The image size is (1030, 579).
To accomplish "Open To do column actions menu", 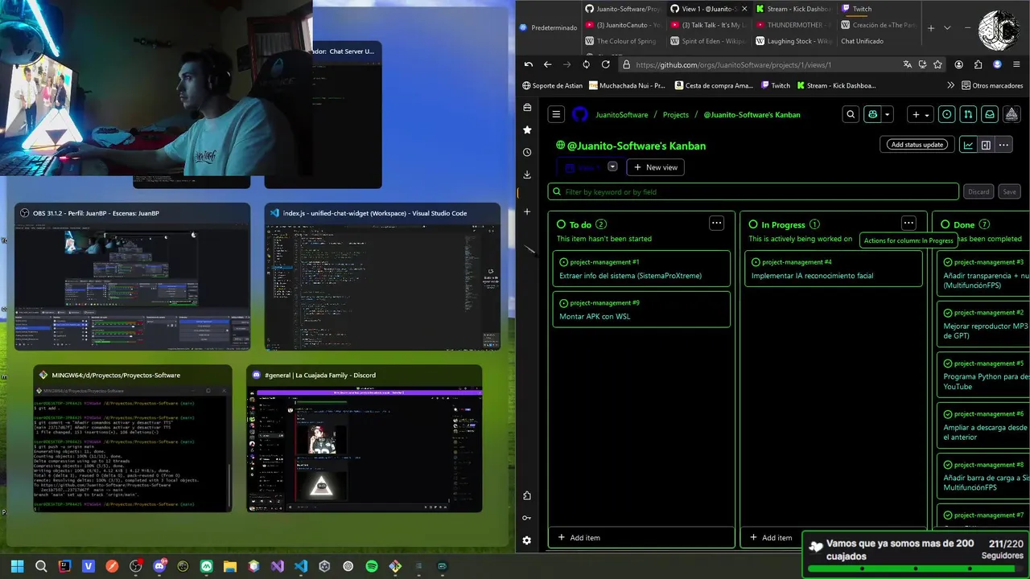I will tap(716, 223).
